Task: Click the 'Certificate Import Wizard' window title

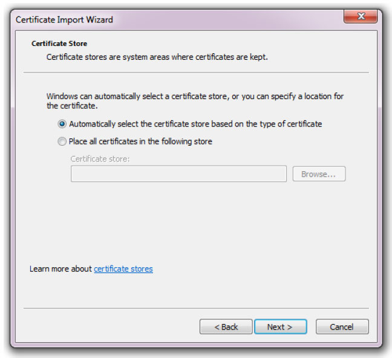Action: (x=64, y=20)
